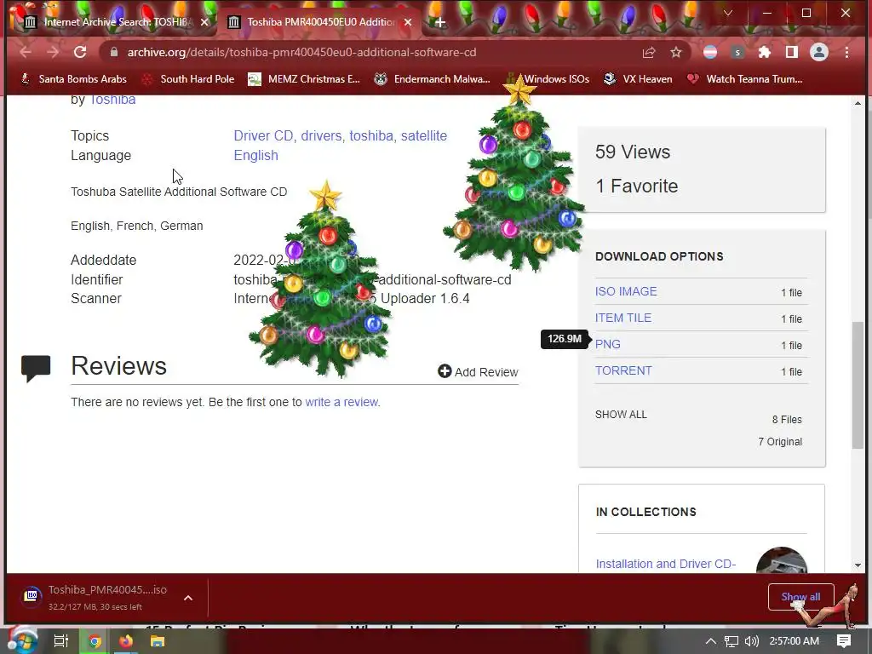Image resolution: width=872 pixels, height=654 pixels.
Task: Click the '59 Views' text
Action: click(633, 152)
